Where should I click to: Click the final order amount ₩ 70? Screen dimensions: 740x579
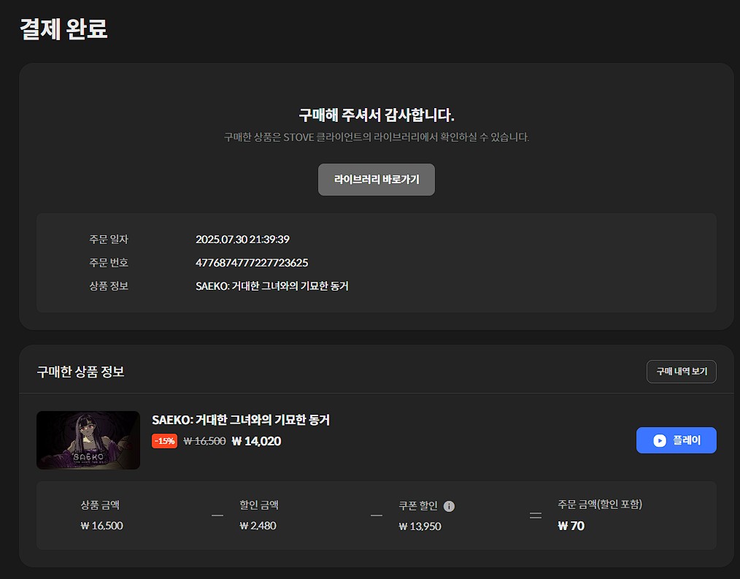click(571, 526)
